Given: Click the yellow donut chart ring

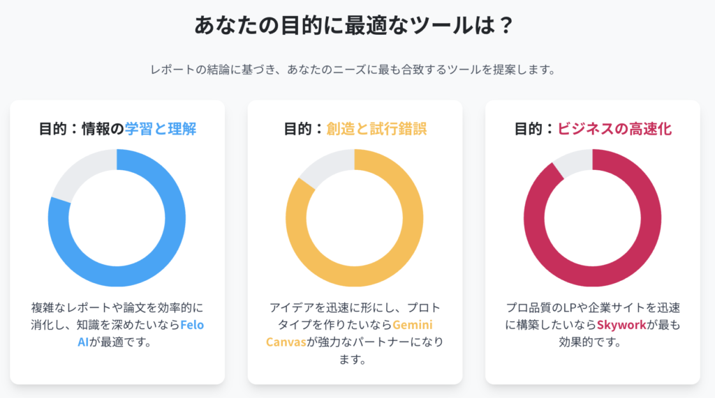Looking at the screenshot, I should tap(413, 217).
